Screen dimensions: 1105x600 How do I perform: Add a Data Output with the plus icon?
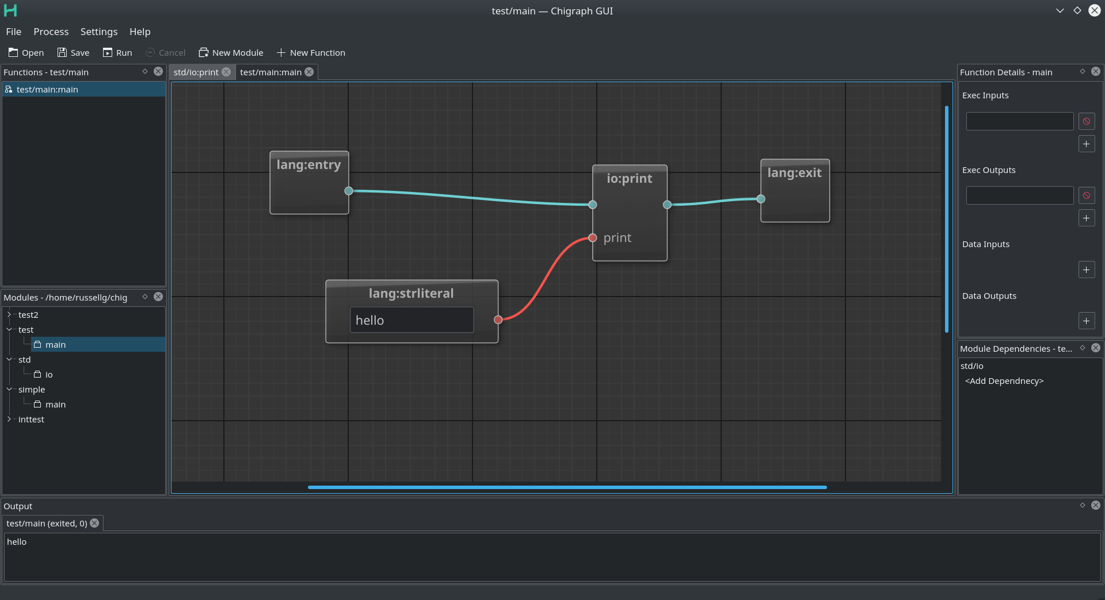[x=1087, y=321]
